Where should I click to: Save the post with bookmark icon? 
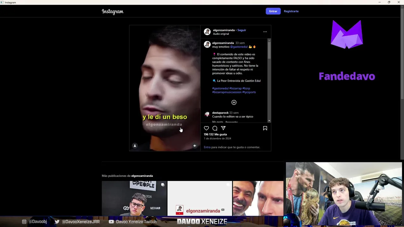tap(265, 128)
